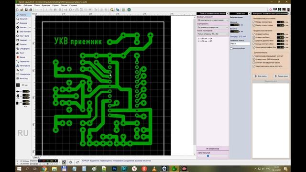Select the Квадрат rectangle tool

pos(22,40)
